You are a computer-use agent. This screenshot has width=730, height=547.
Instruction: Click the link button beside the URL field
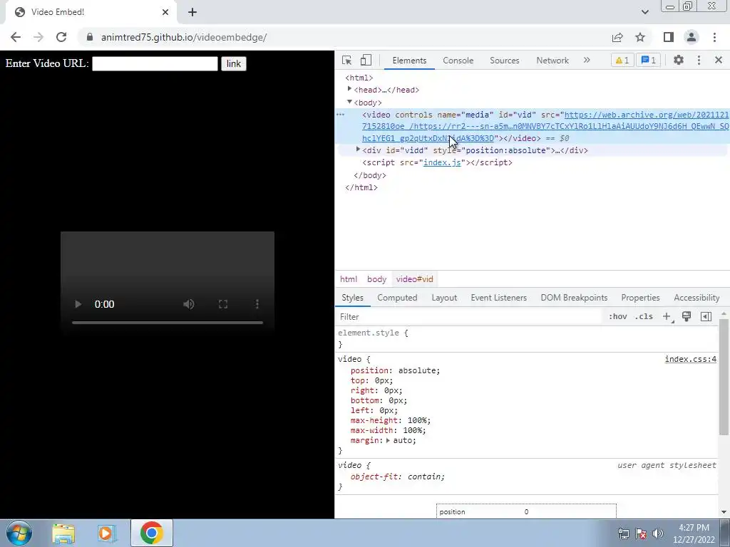coord(233,63)
